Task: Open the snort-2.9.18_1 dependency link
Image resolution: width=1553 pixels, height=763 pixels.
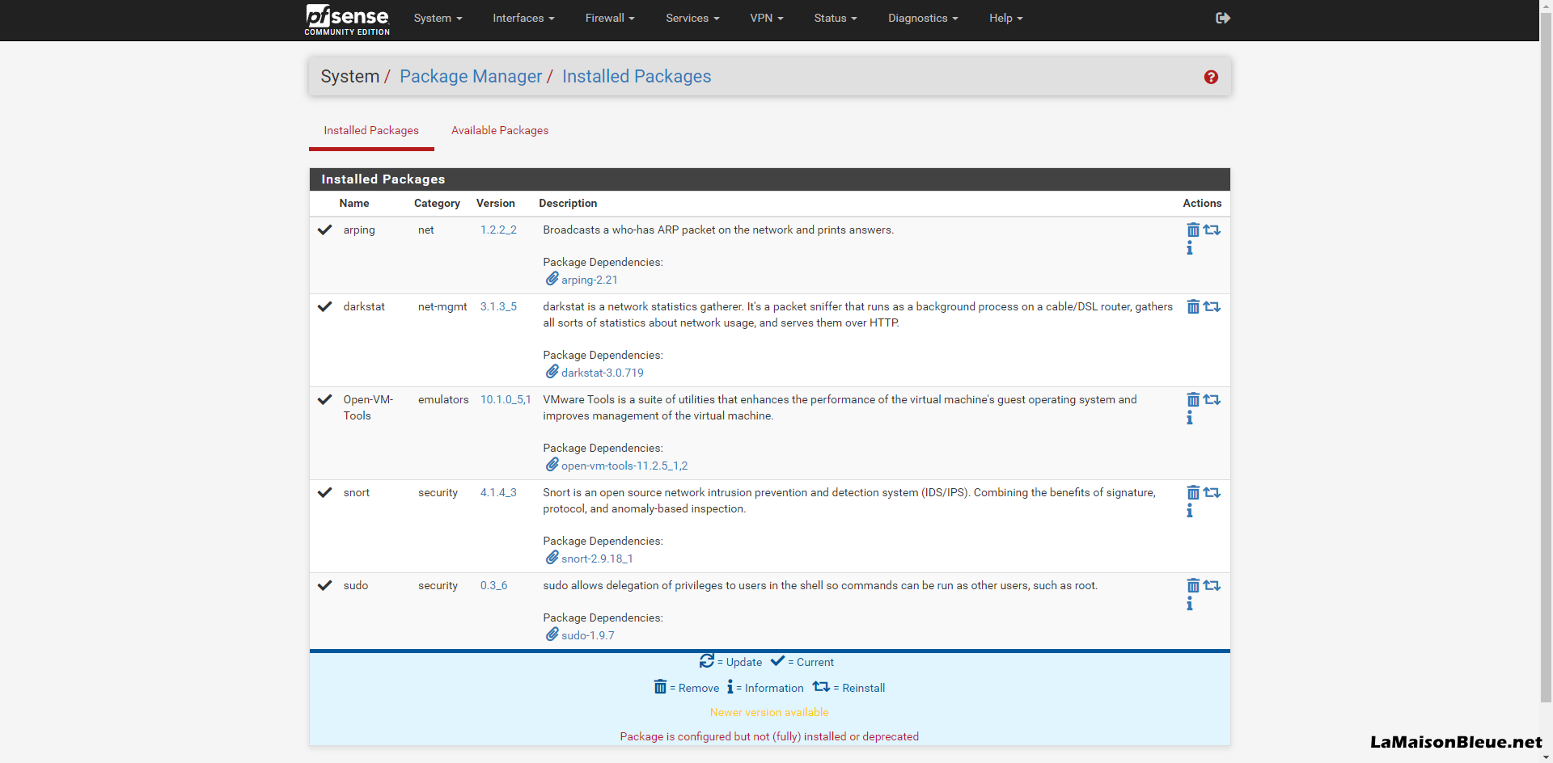Action: 597,559
